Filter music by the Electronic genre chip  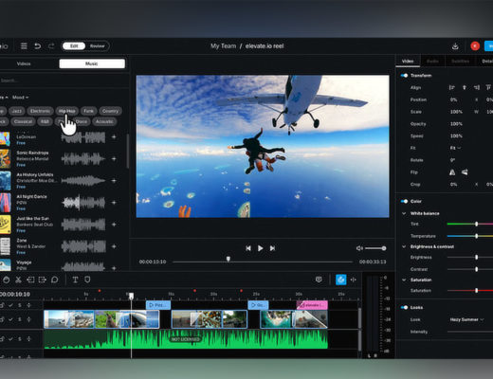pos(40,111)
